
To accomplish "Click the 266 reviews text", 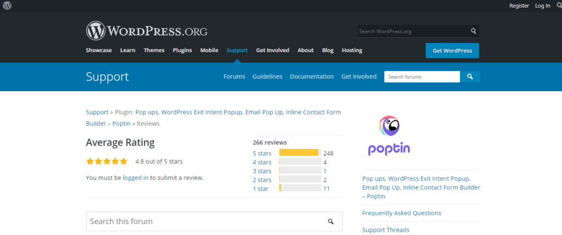I will [x=269, y=142].
